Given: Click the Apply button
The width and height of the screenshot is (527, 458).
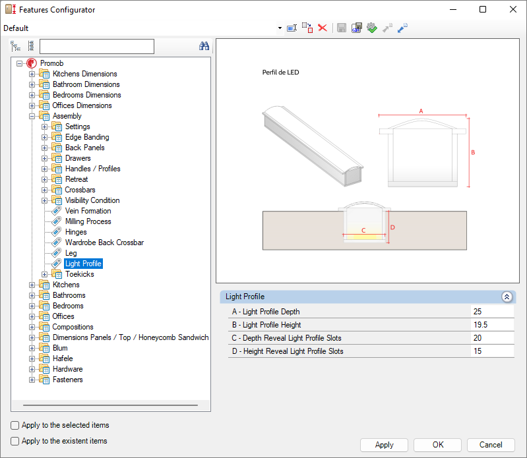Looking at the screenshot, I should tap(384, 445).
